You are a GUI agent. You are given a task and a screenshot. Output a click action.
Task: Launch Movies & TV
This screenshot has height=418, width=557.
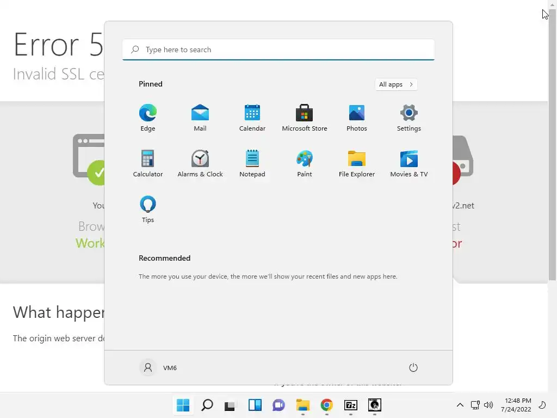tap(409, 163)
